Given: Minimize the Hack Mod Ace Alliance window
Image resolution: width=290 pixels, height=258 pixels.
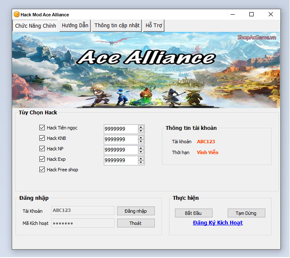Looking at the screenshot, I should pyautogui.click(x=233, y=14).
